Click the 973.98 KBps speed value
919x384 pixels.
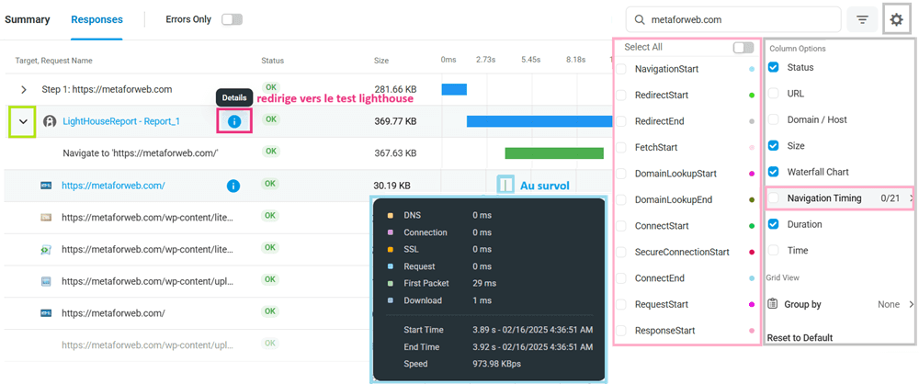click(496, 364)
